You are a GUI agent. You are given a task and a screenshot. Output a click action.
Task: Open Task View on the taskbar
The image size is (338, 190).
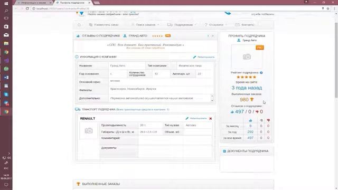point(6,18)
